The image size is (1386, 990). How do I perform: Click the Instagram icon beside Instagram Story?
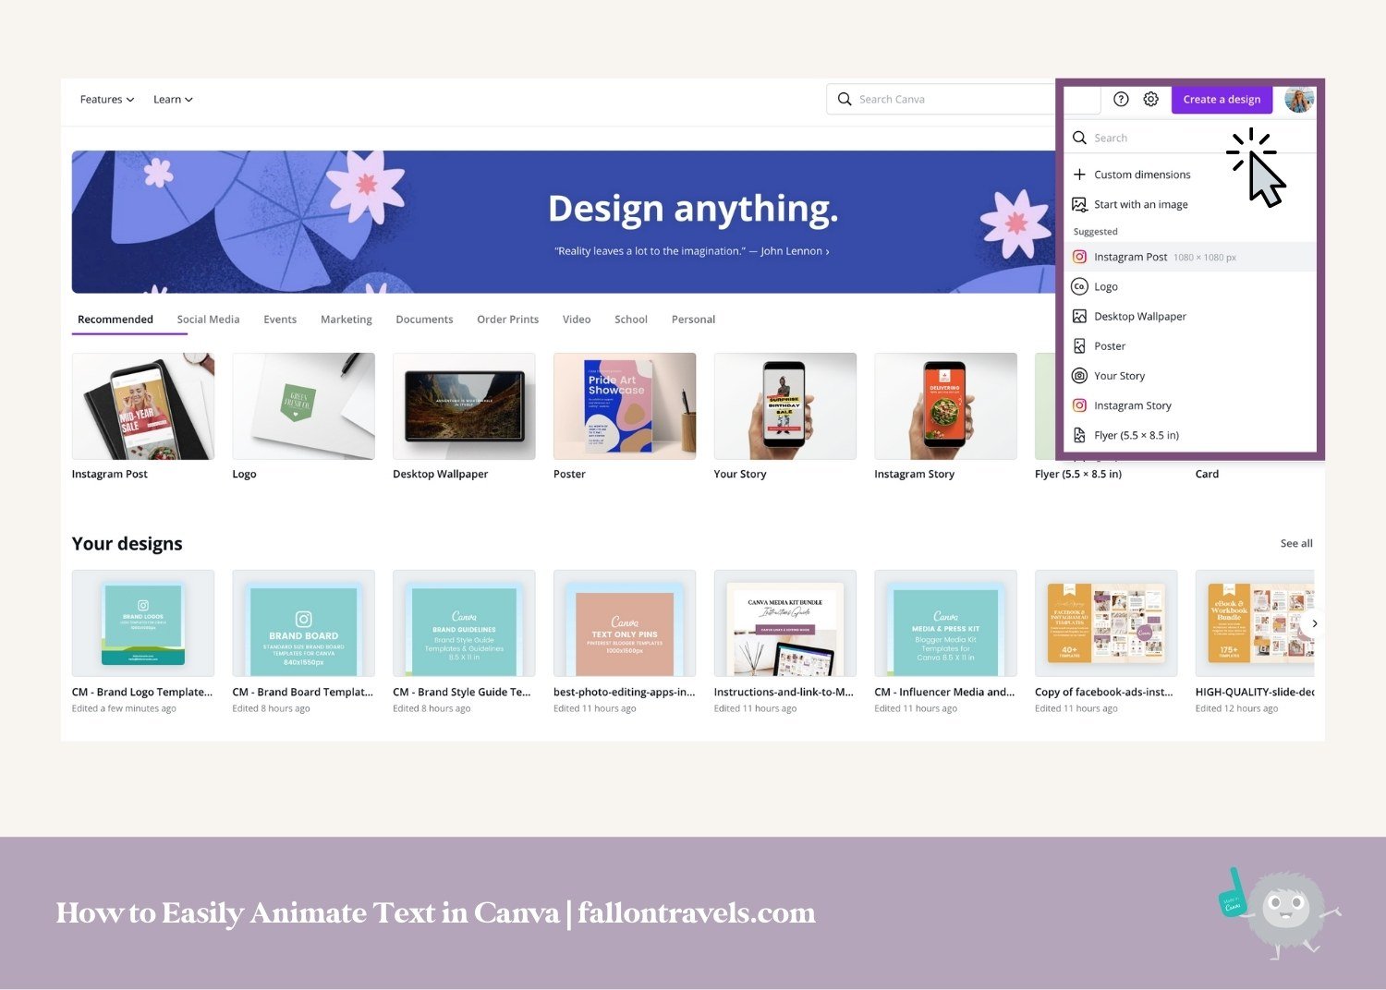1079,405
